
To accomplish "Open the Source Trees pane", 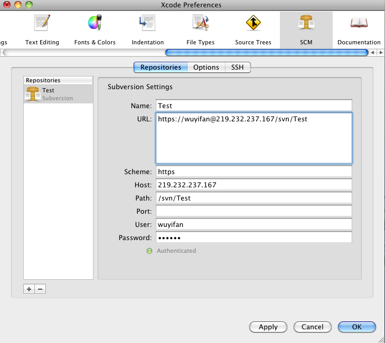I will point(253,30).
